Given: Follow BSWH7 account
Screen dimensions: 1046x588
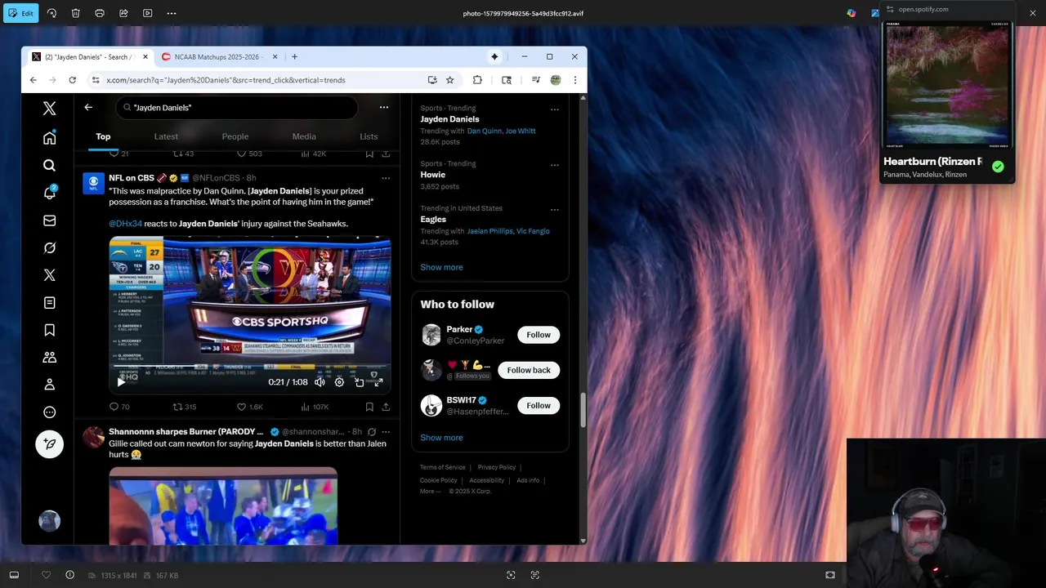Looking at the screenshot, I should 539,405.
